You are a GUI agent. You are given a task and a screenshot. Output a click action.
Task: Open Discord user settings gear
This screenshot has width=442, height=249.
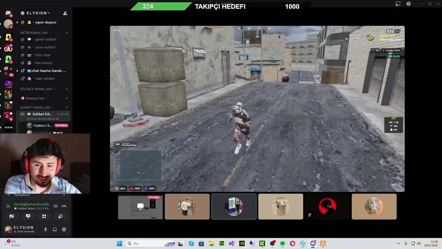64,229
